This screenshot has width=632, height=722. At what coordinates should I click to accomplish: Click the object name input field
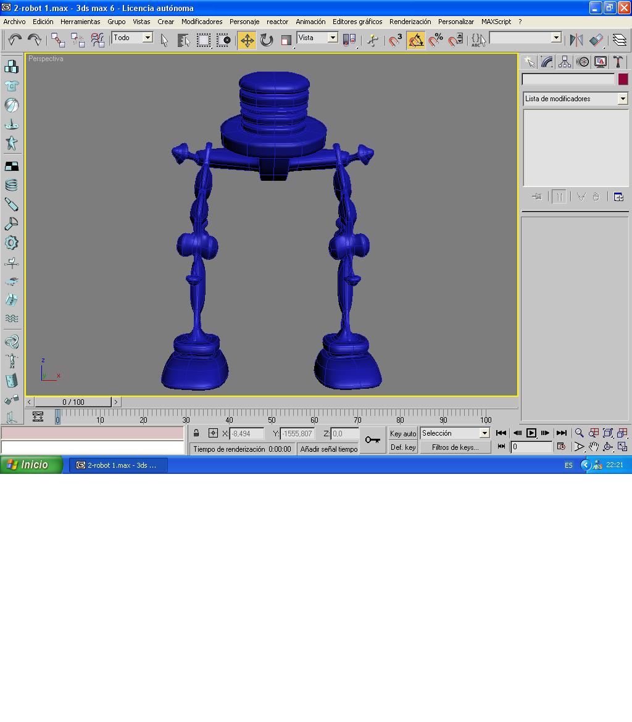pos(568,79)
